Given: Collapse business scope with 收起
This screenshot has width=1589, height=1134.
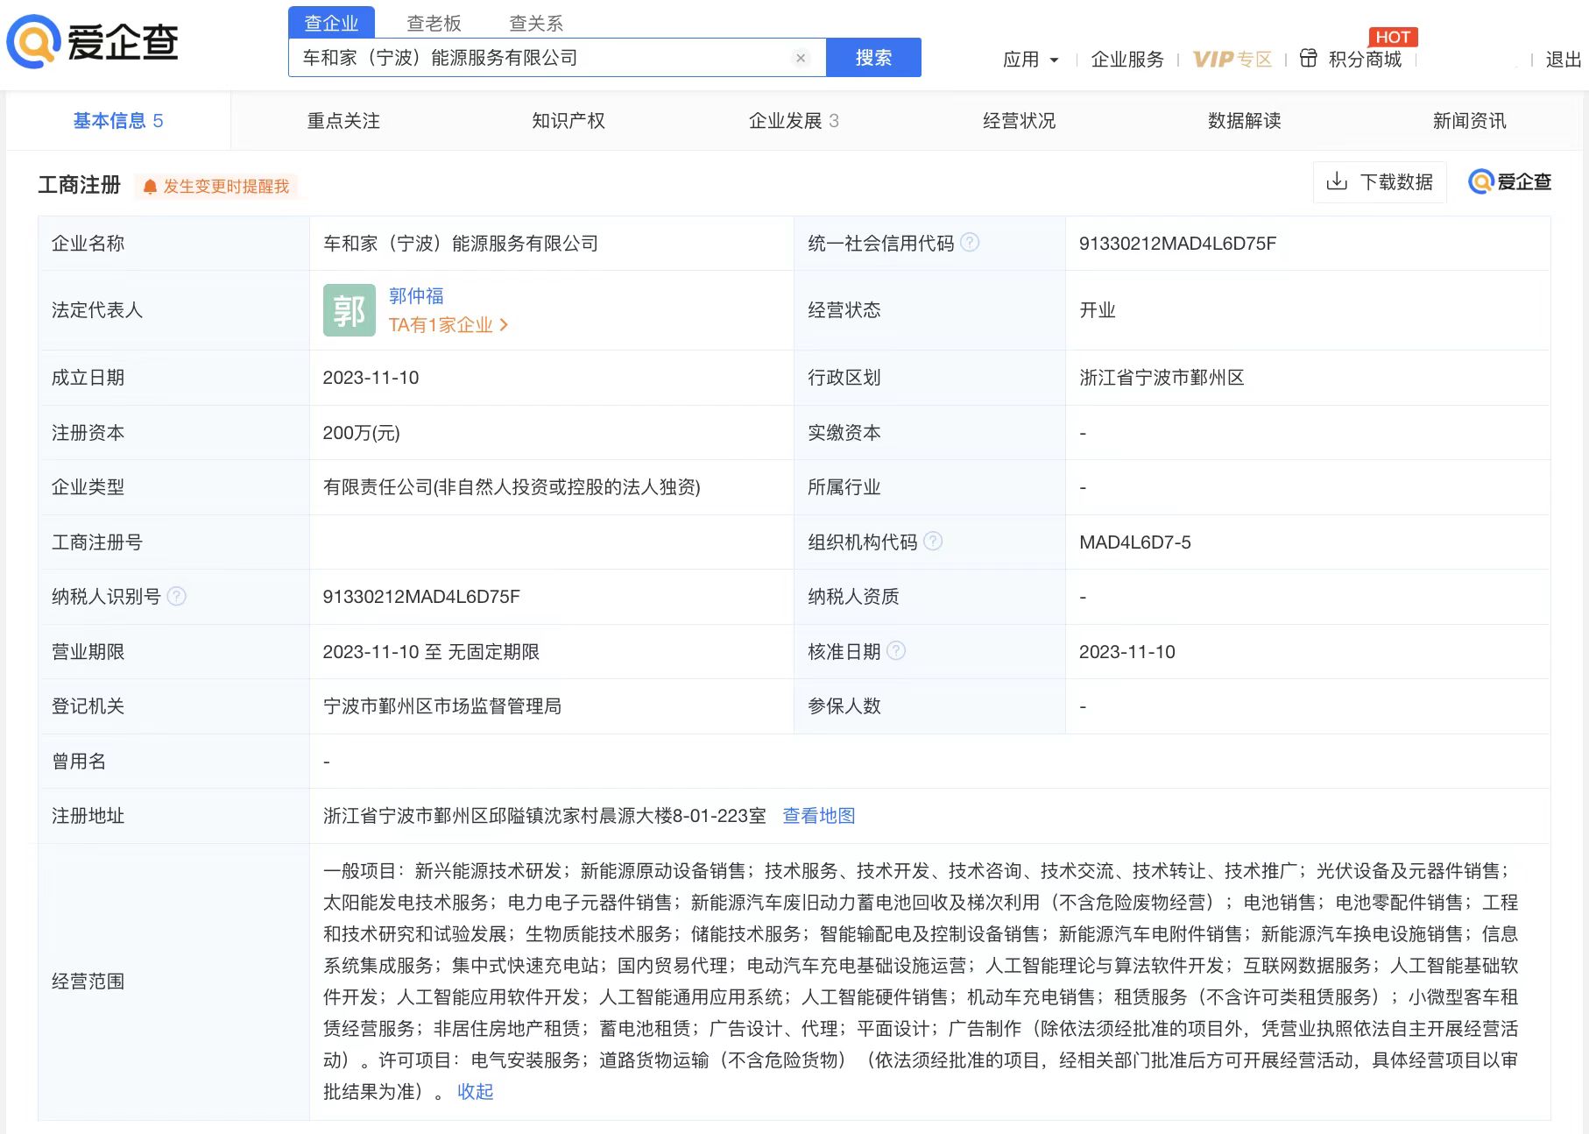Looking at the screenshot, I should [475, 1092].
